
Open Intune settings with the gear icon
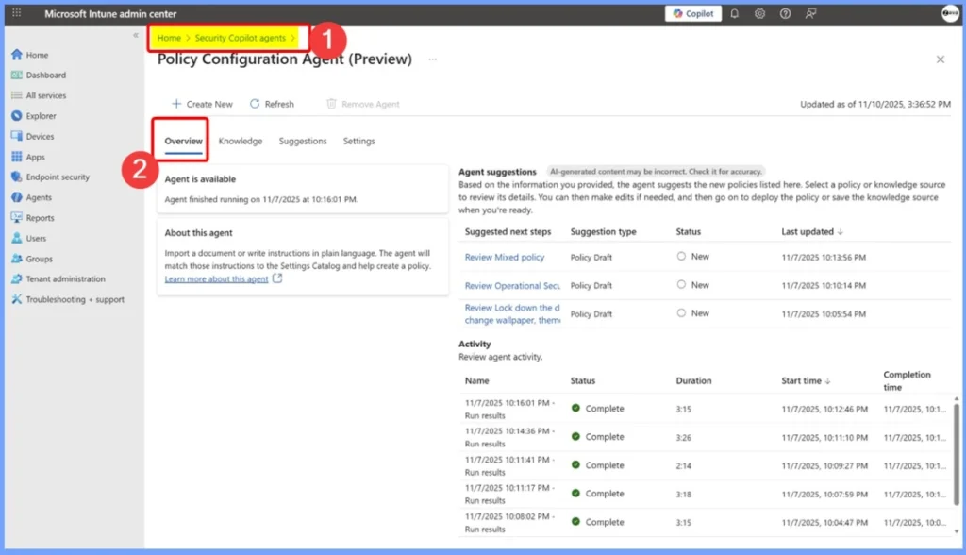point(761,13)
